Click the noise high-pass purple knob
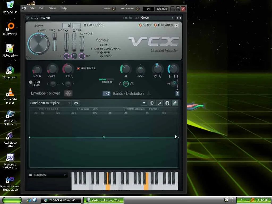The height and width of the screenshot is (204, 272). pos(82,56)
